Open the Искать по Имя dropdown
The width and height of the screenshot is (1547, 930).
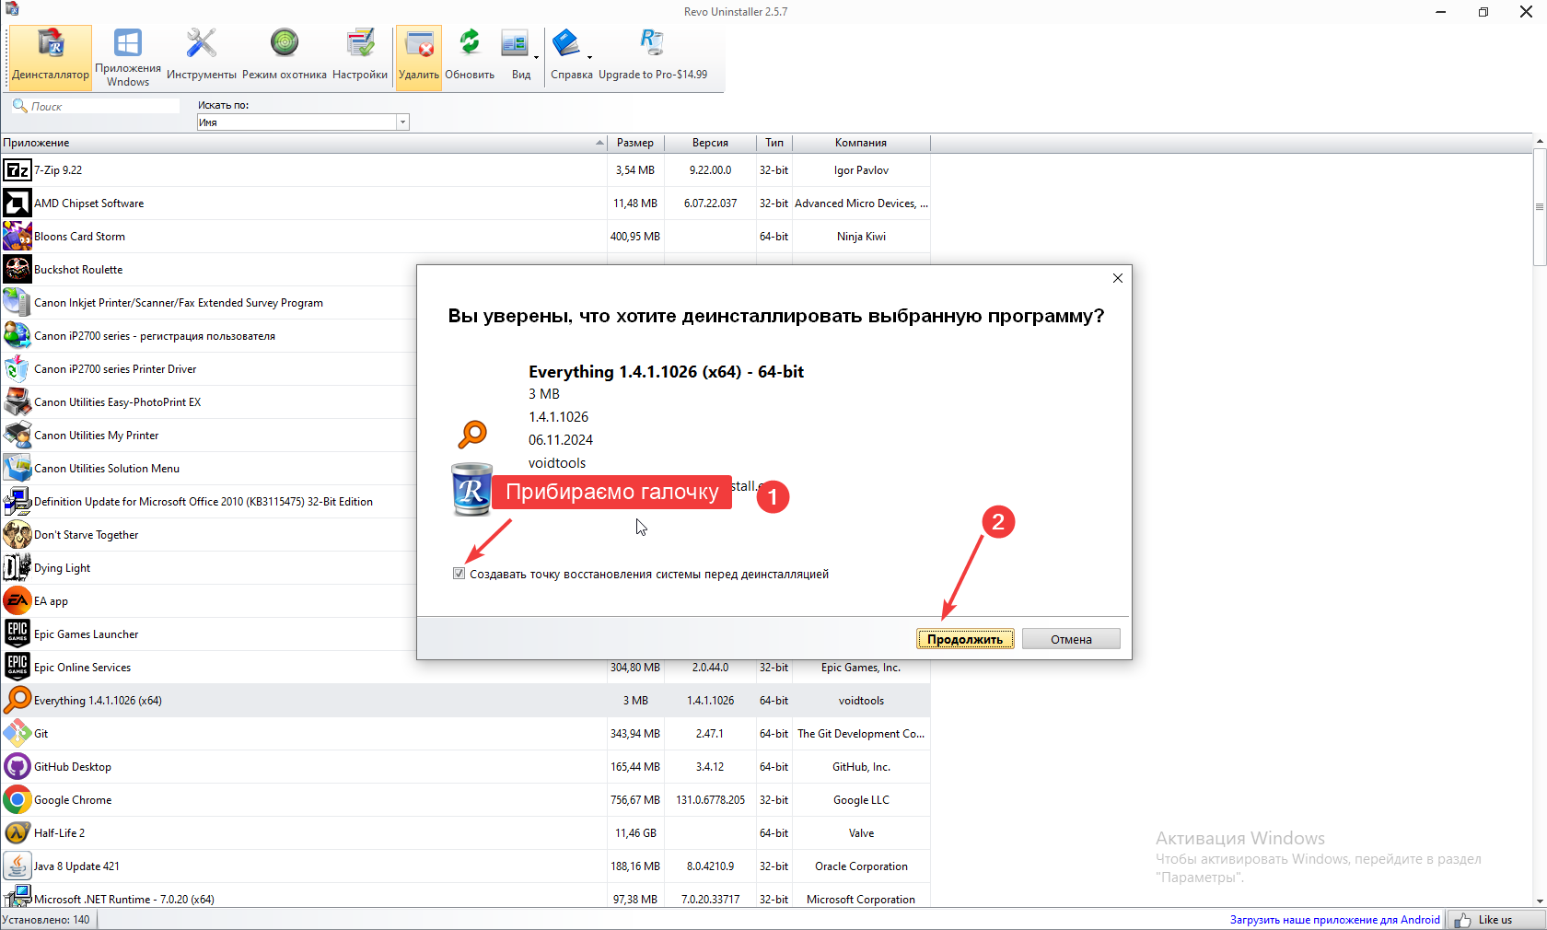402,122
